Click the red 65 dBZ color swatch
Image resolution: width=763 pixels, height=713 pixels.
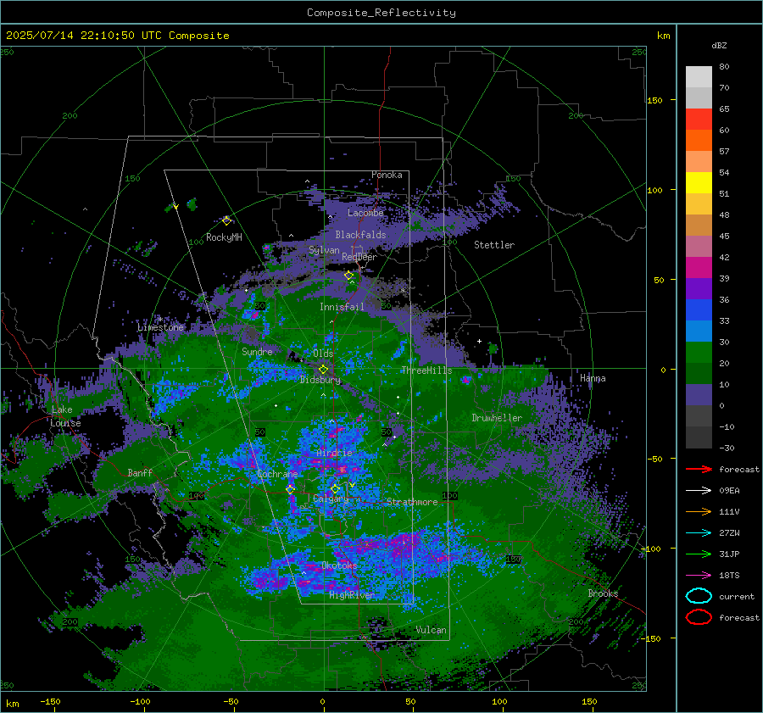pos(699,120)
